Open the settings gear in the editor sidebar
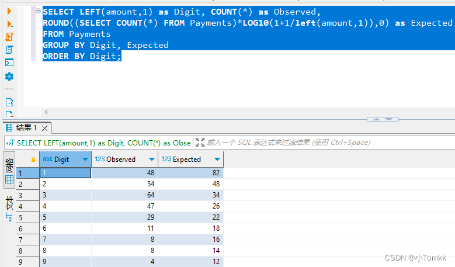 [x=9, y=77]
